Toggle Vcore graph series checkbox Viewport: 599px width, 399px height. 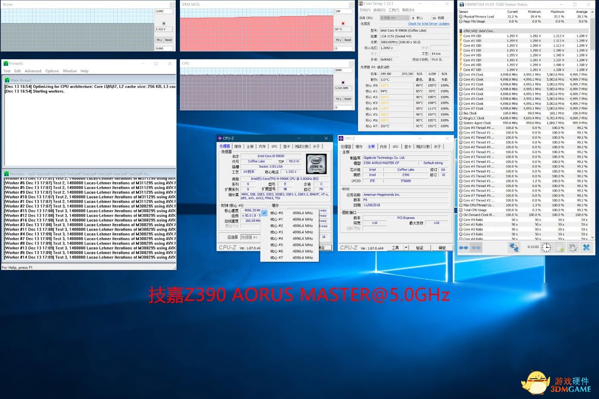coord(163,23)
